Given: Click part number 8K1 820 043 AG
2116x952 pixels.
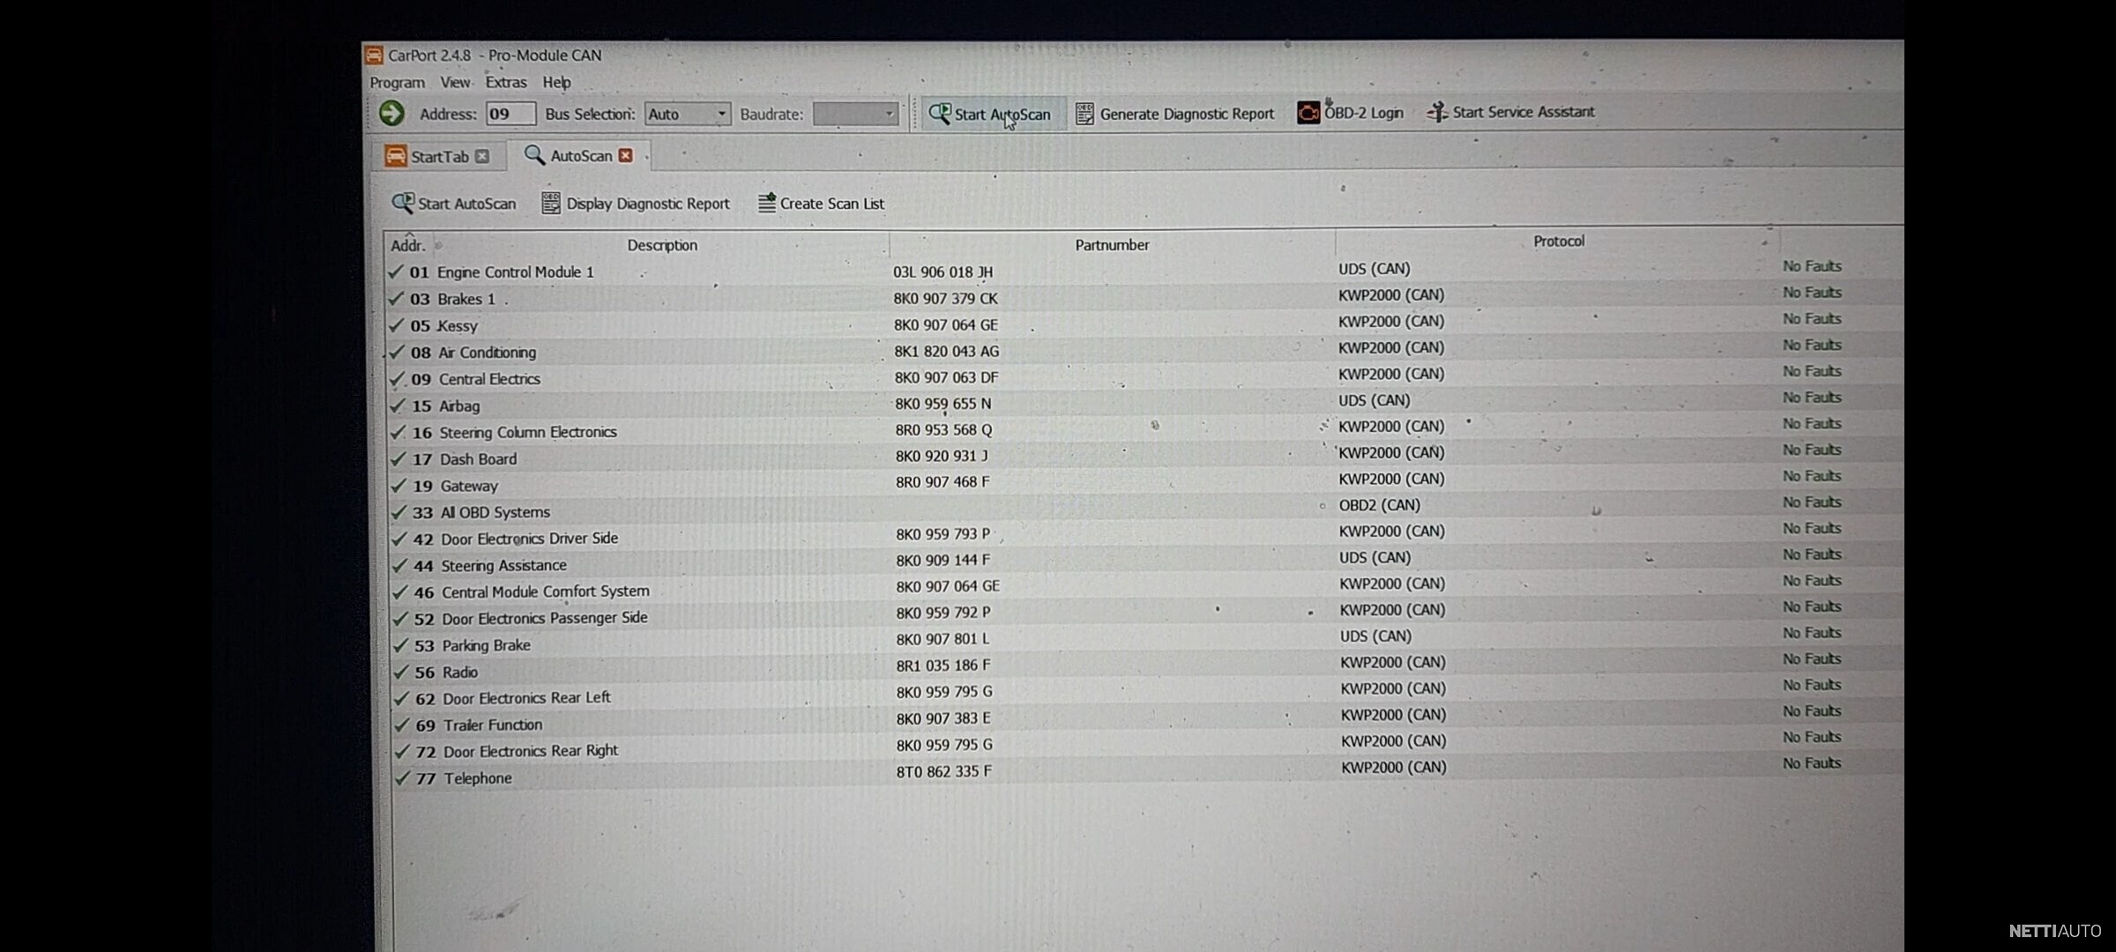Looking at the screenshot, I should (x=947, y=351).
